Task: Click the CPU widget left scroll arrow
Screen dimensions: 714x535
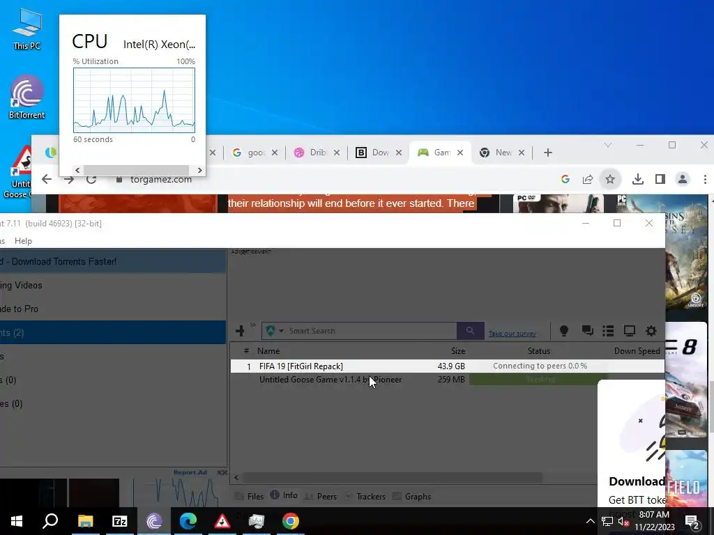Action: click(77, 170)
